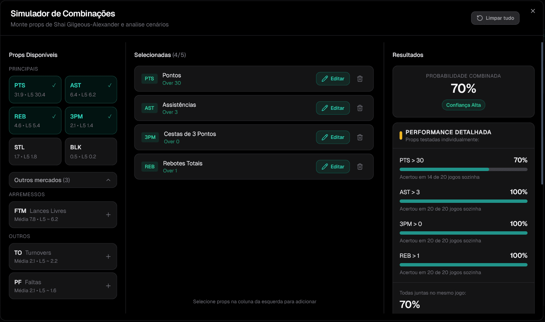The height and width of the screenshot is (322, 545).
Task: Close the Simulador de Combinações dialog
Action: pyautogui.click(x=533, y=11)
